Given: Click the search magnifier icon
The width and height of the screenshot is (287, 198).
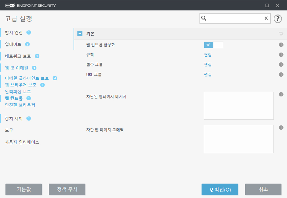Looking at the screenshot, I should 204,18.
